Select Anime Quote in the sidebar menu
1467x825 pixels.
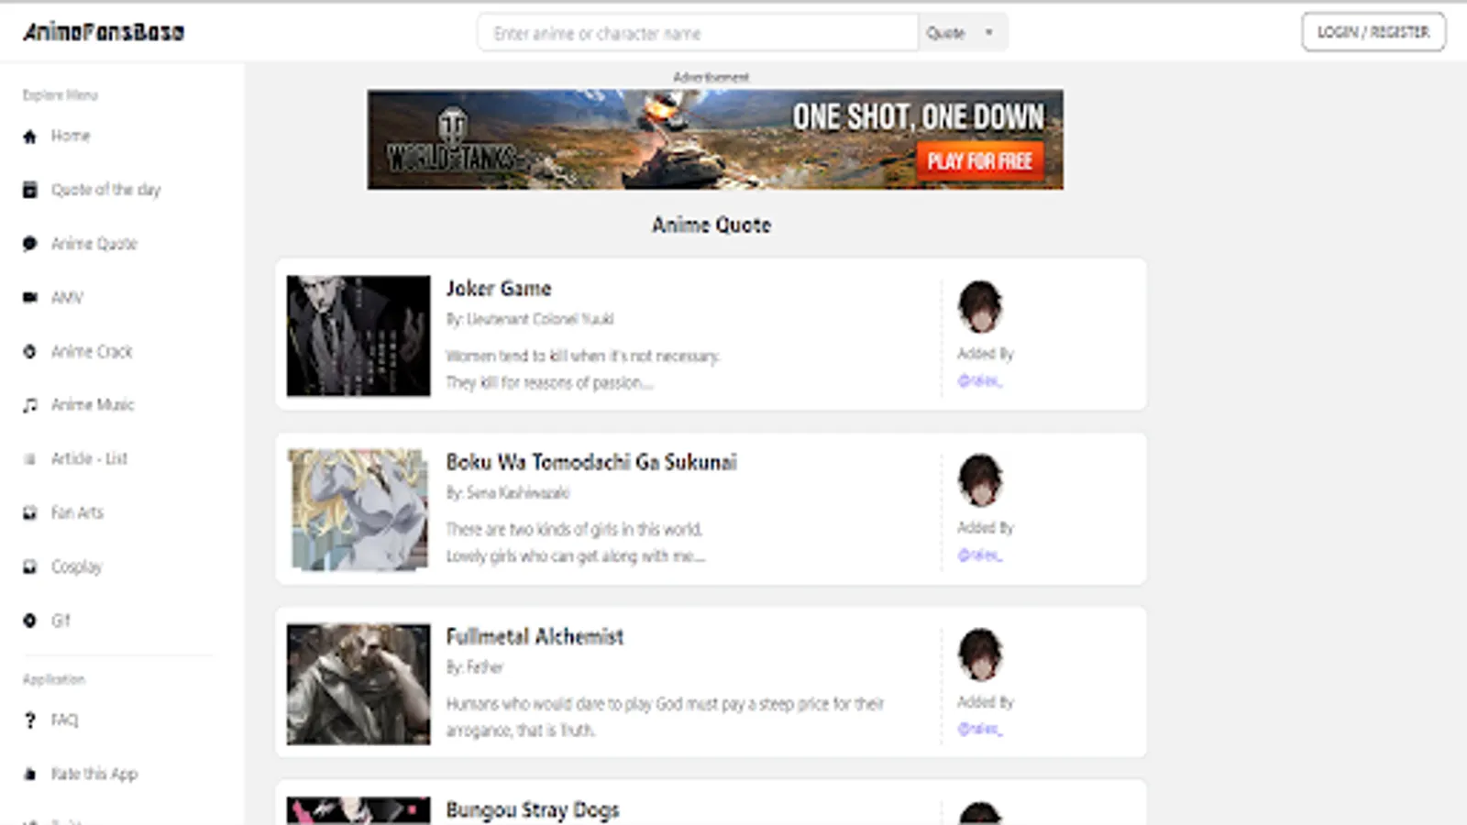[94, 244]
